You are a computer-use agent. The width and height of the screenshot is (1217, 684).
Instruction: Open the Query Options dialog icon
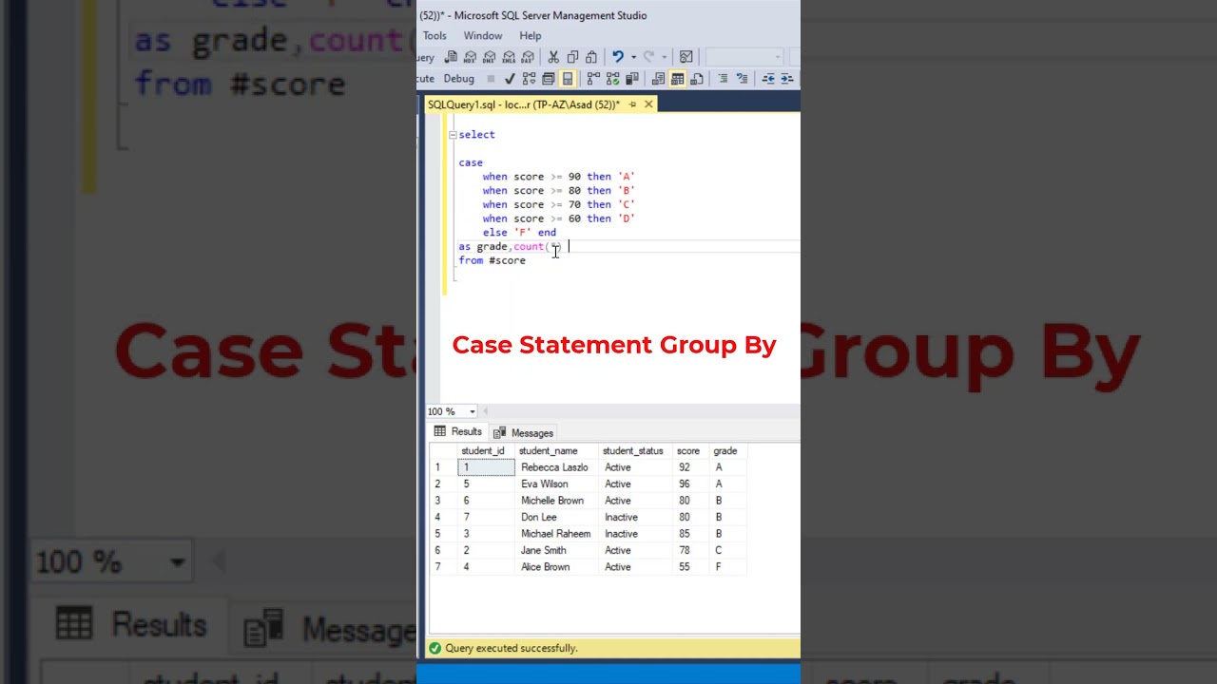point(548,79)
